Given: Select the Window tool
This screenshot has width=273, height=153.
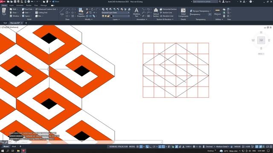Looking at the screenshot, I should tap(15, 16).
